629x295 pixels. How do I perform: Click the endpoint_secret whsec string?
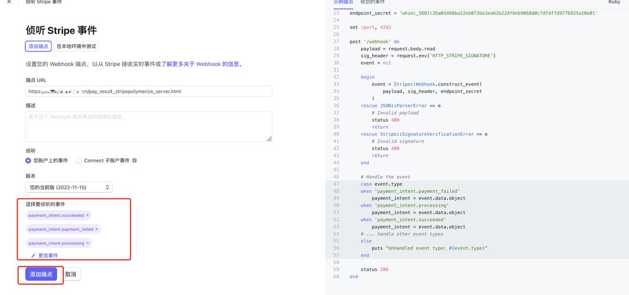(499, 13)
